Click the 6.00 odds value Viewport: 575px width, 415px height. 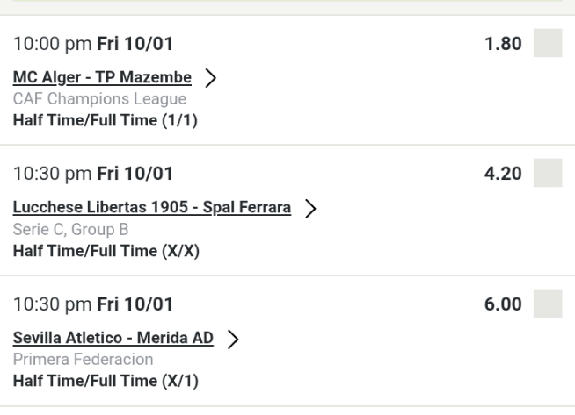pos(506,304)
